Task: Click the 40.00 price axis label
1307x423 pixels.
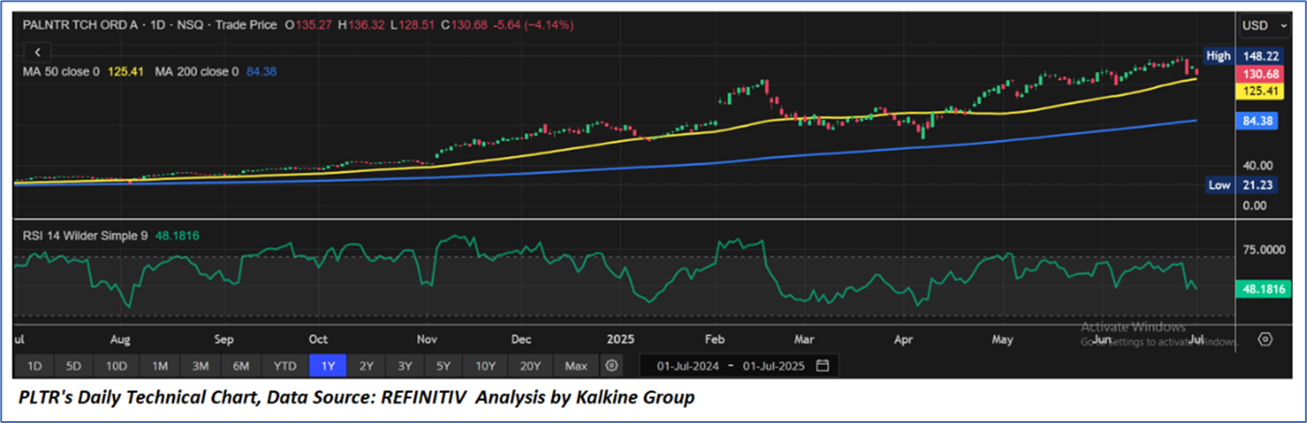Action: point(1257,165)
